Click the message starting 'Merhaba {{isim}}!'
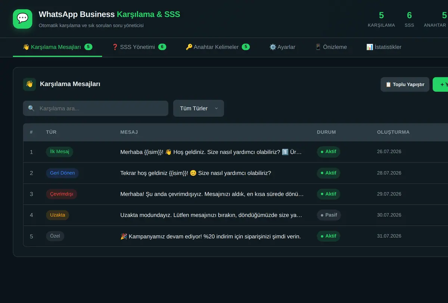Image resolution: width=448 pixels, height=303 pixels. [211, 152]
